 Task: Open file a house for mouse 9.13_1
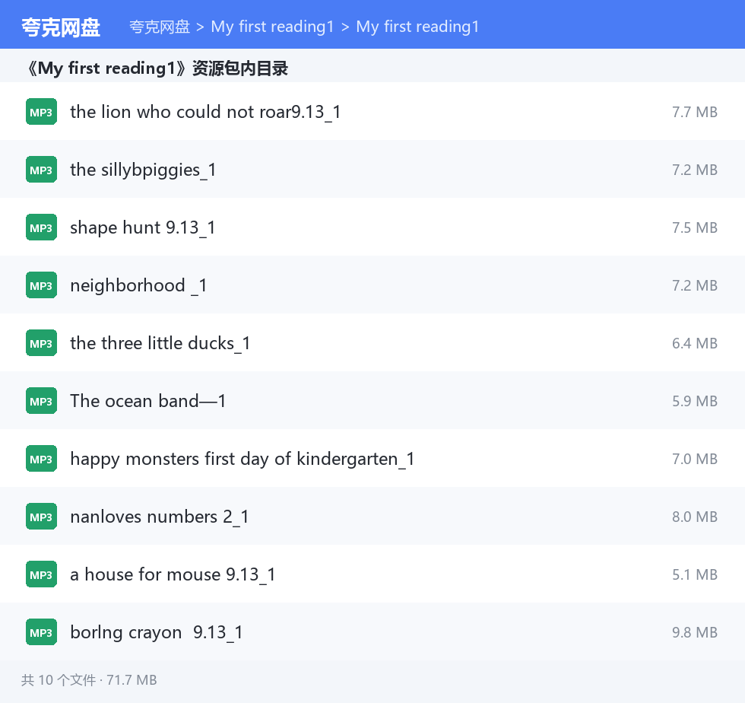click(173, 574)
